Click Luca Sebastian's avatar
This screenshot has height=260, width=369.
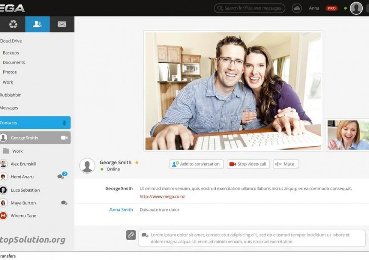click(3, 190)
